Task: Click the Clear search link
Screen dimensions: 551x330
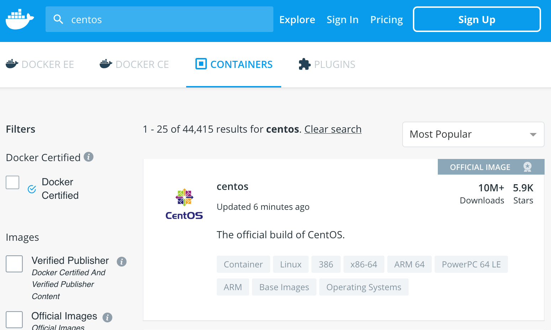Action: click(333, 129)
